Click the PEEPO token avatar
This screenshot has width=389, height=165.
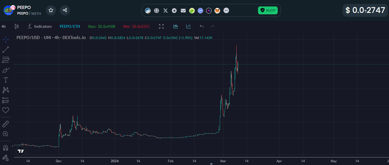point(8,10)
